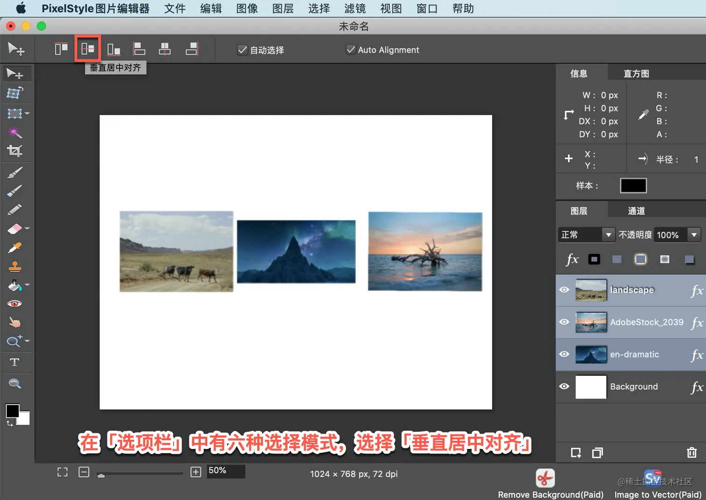
Task: Hide the landscape layer
Action: point(564,290)
